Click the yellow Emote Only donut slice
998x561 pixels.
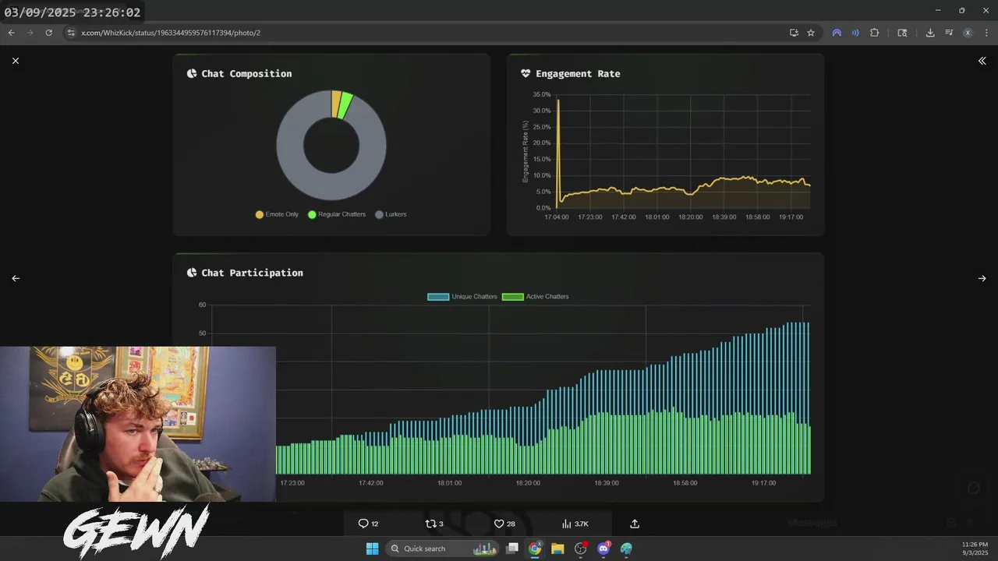(336, 104)
